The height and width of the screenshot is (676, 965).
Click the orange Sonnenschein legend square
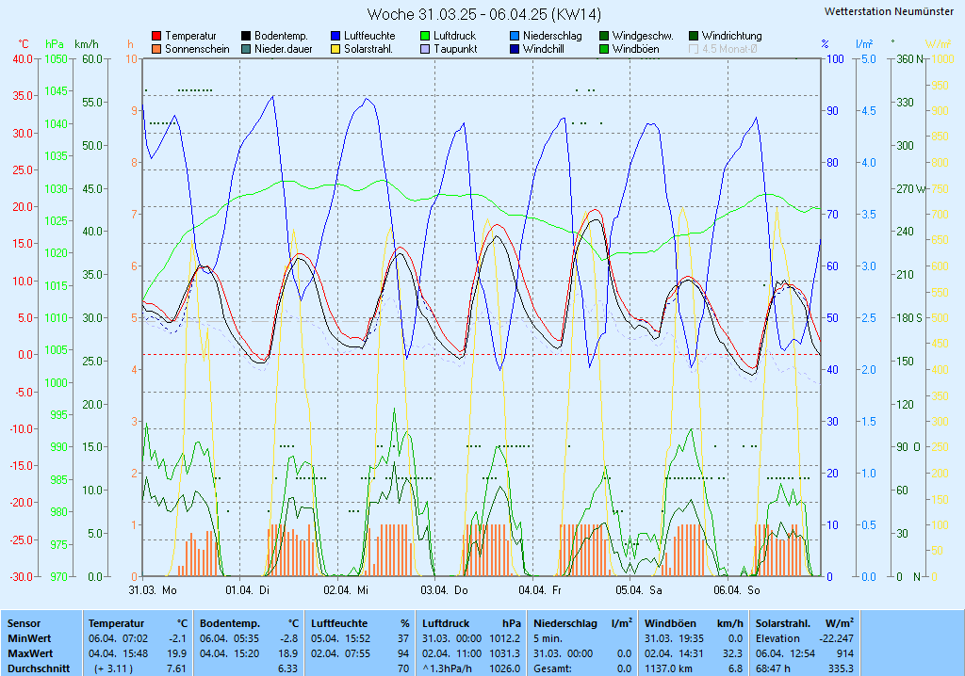pyautogui.click(x=156, y=49)
